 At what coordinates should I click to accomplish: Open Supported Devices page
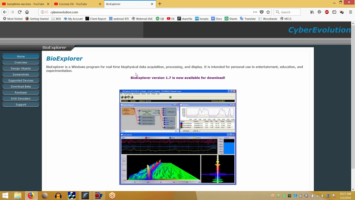(x=21, y=81)
